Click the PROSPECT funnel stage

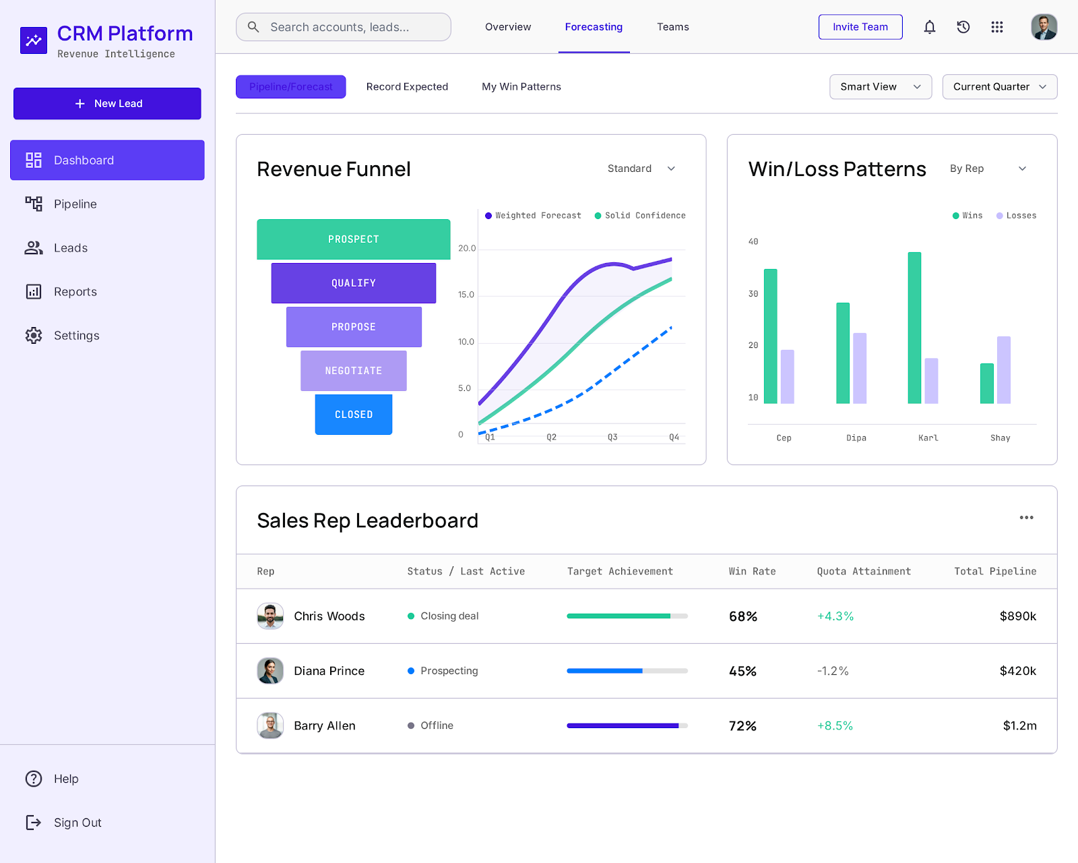coord(354,239)
